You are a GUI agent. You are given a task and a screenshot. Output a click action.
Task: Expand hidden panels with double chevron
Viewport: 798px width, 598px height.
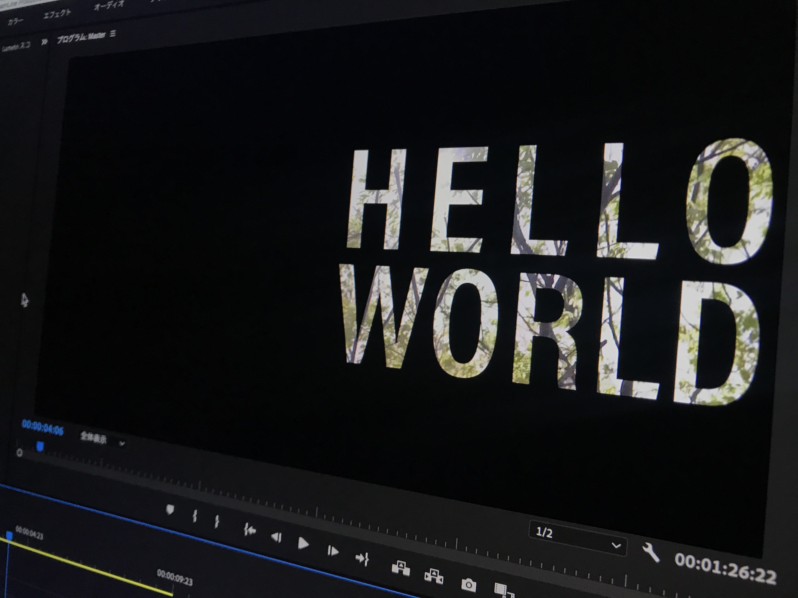44,42
